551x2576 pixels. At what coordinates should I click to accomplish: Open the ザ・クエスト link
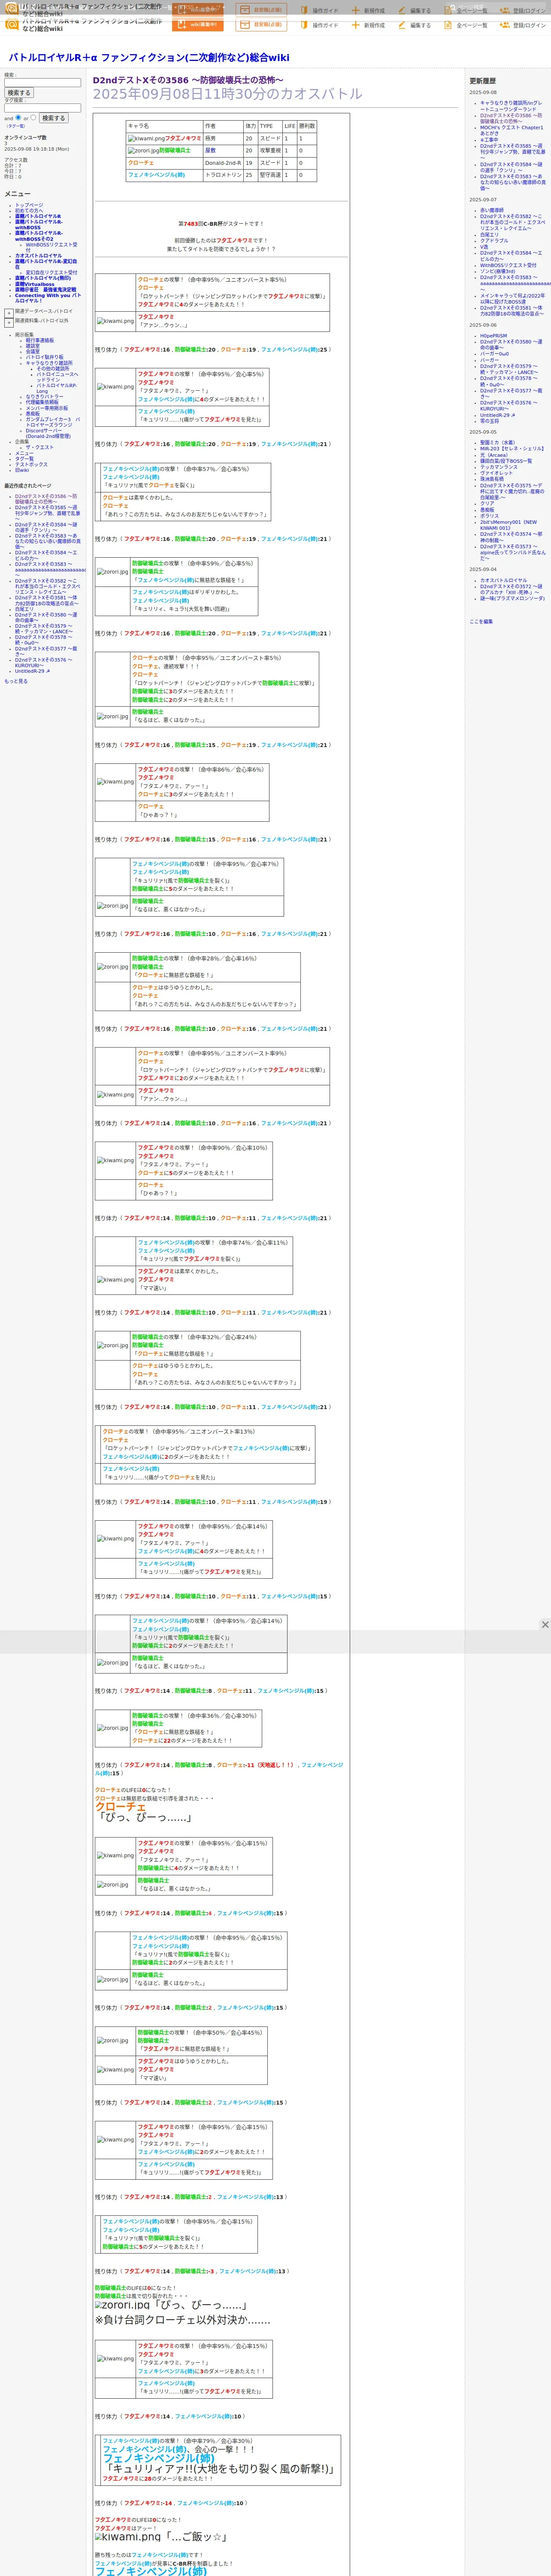pos(40,447)
